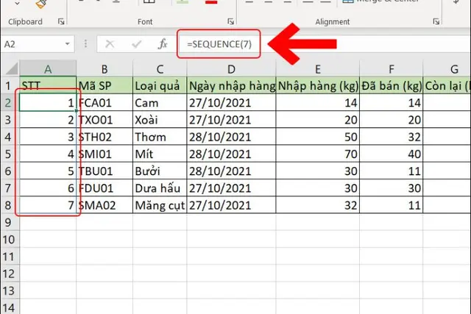471x314 pixels.
Task: Select the Thơm fruit cell
Action: (x=160, y=137)
